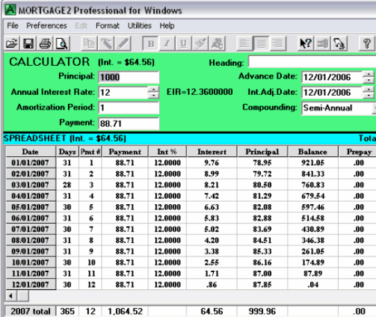Increment Int.Adj.Date with up arrow
Screen dimensions: 376x317
click(369, 90)
